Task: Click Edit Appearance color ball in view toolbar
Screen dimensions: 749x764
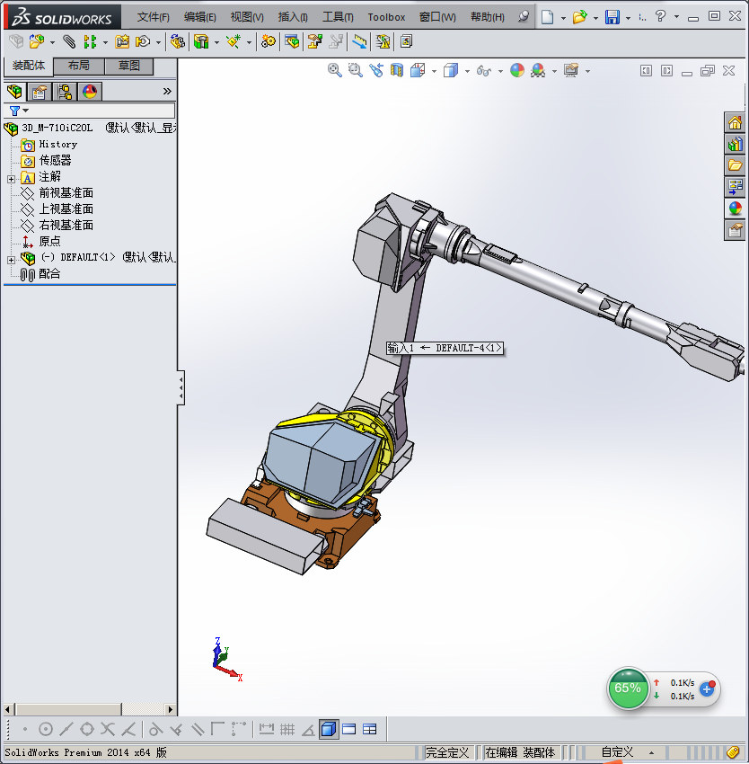Action: pos(517,70)
